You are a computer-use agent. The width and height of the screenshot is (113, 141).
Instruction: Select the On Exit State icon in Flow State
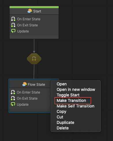(13, 98)
